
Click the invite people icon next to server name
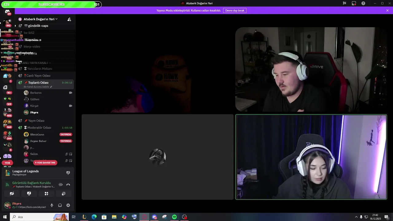(x=69, y=19)
